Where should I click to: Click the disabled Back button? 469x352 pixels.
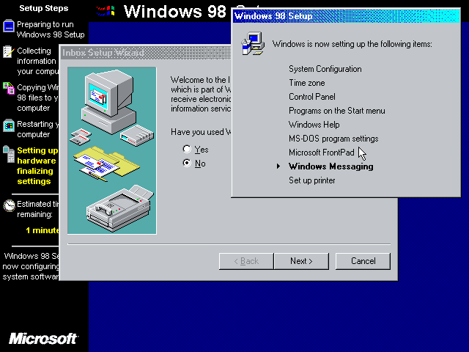(246, 261)
